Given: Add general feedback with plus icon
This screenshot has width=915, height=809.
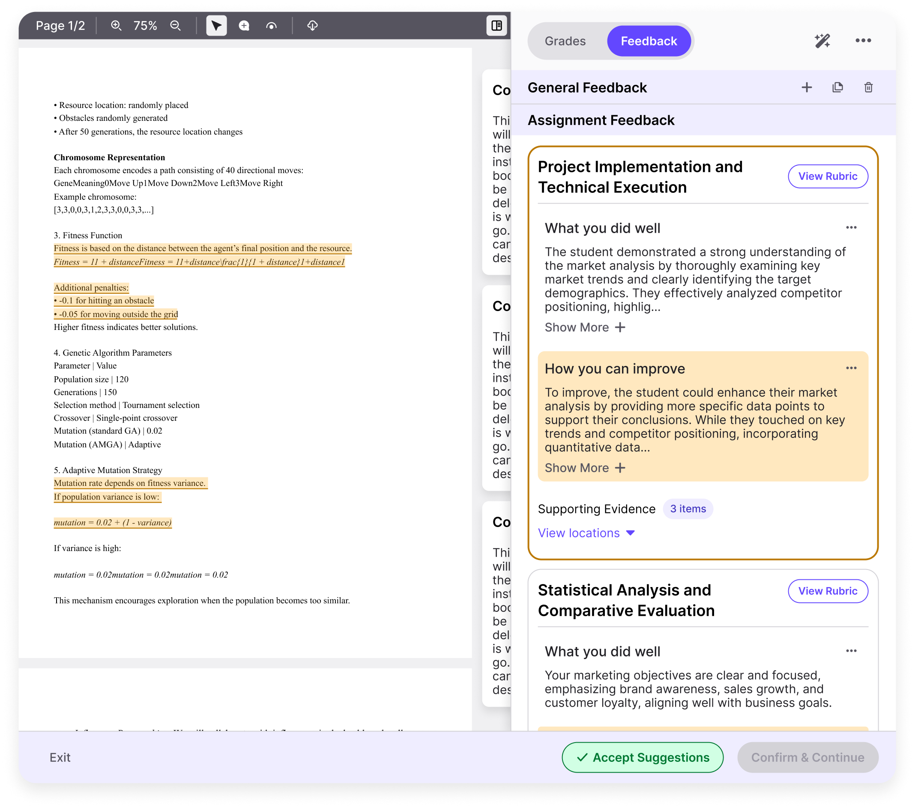Looking at the screenshot, I should click(x=807, y=87).
